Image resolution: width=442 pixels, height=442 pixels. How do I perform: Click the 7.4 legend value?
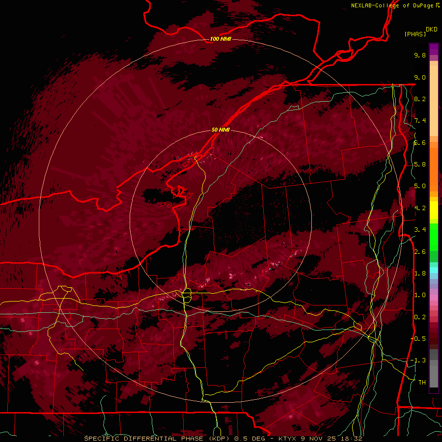pos(420,121)
